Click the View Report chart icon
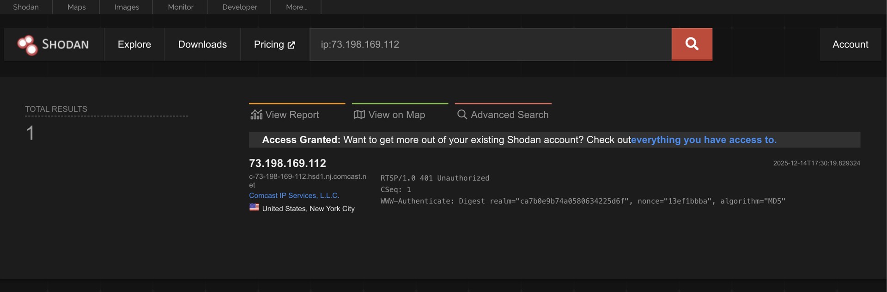 [x=256, y=115]
